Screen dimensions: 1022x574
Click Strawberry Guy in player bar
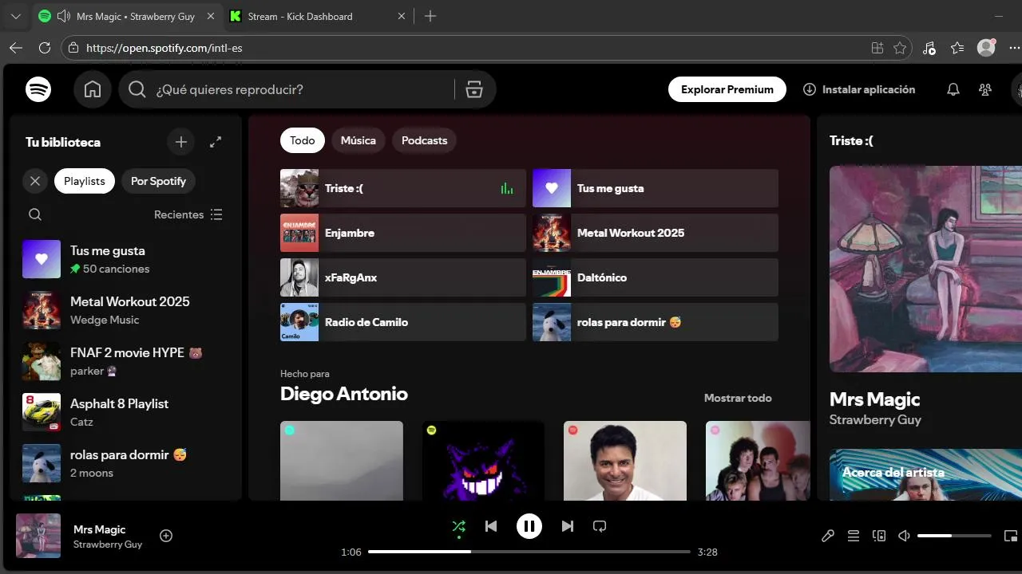pos(108,545)
